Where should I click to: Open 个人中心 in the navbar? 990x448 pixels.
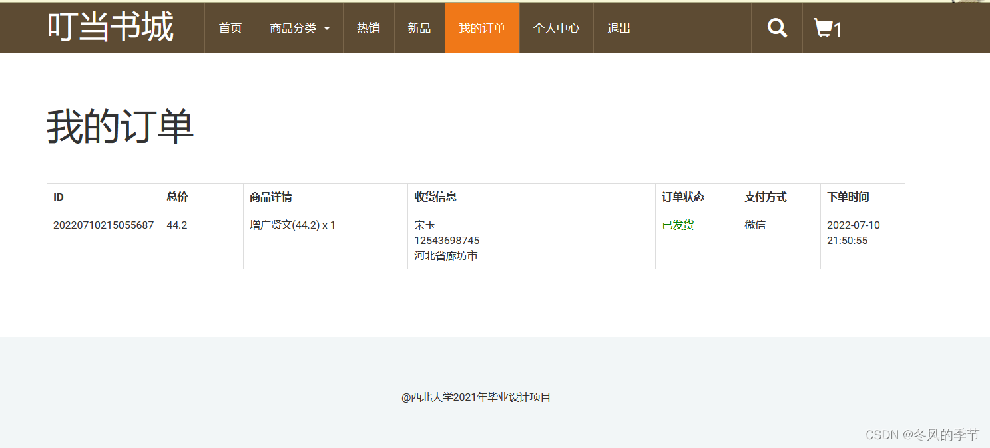coord(557,28)
